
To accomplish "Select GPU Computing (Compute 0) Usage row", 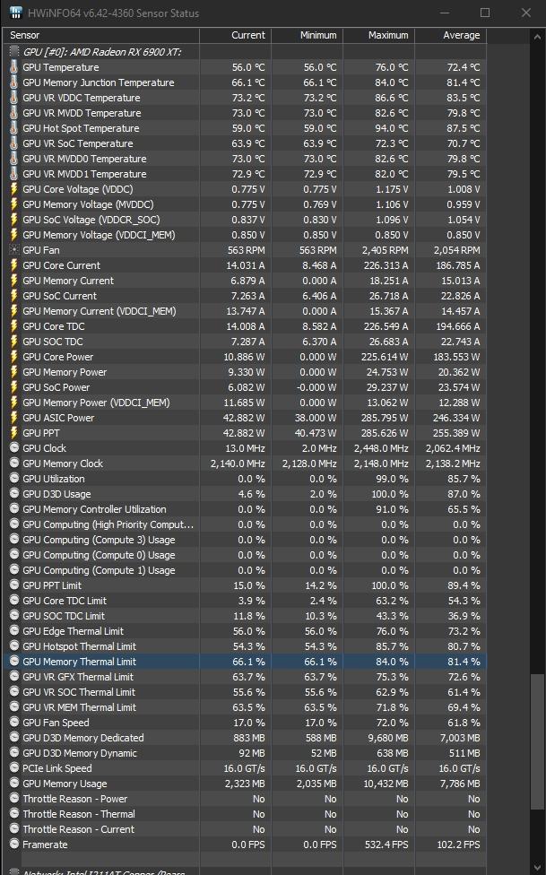I will tap(246, 555).
